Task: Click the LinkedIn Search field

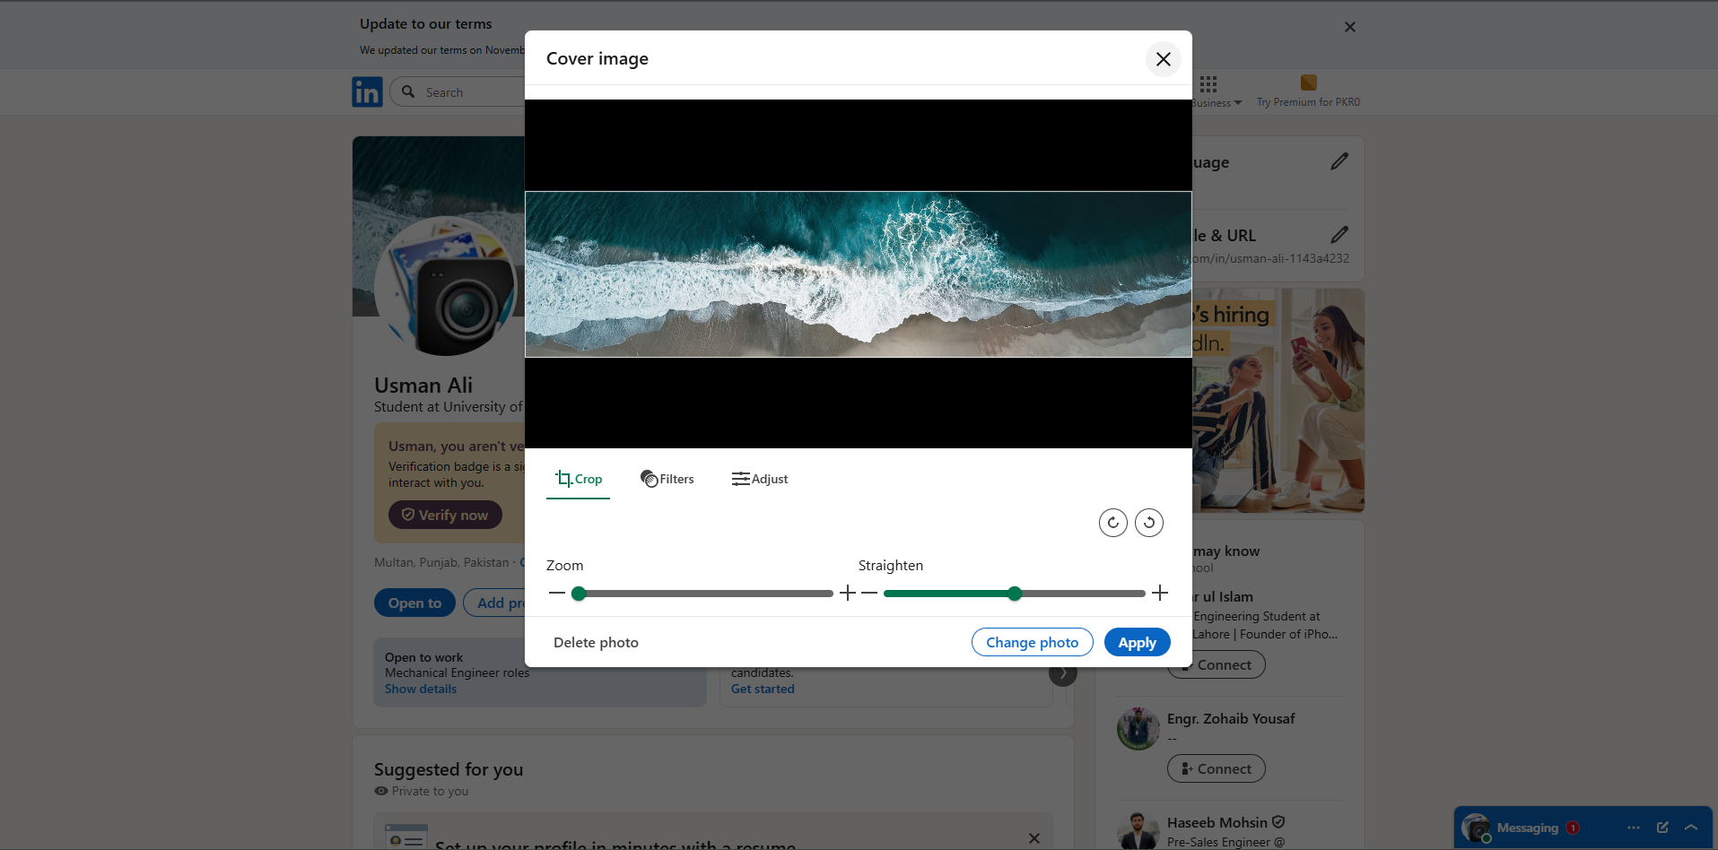Action: (458, 92)
